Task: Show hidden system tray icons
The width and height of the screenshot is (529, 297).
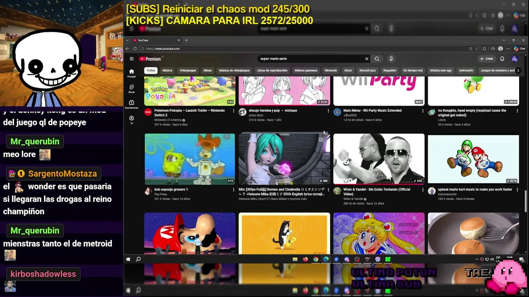Action: tap(477, 259)
